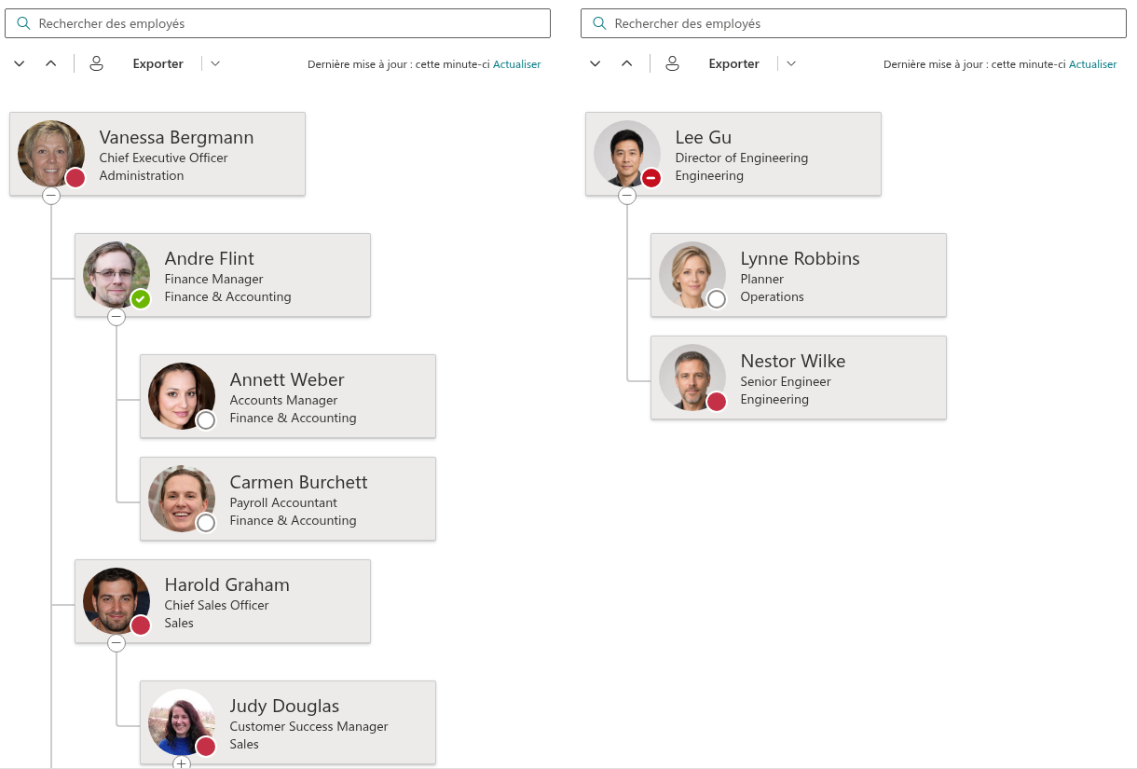
Task: Open Judy Douglas's profile photo
Action: 182,722
